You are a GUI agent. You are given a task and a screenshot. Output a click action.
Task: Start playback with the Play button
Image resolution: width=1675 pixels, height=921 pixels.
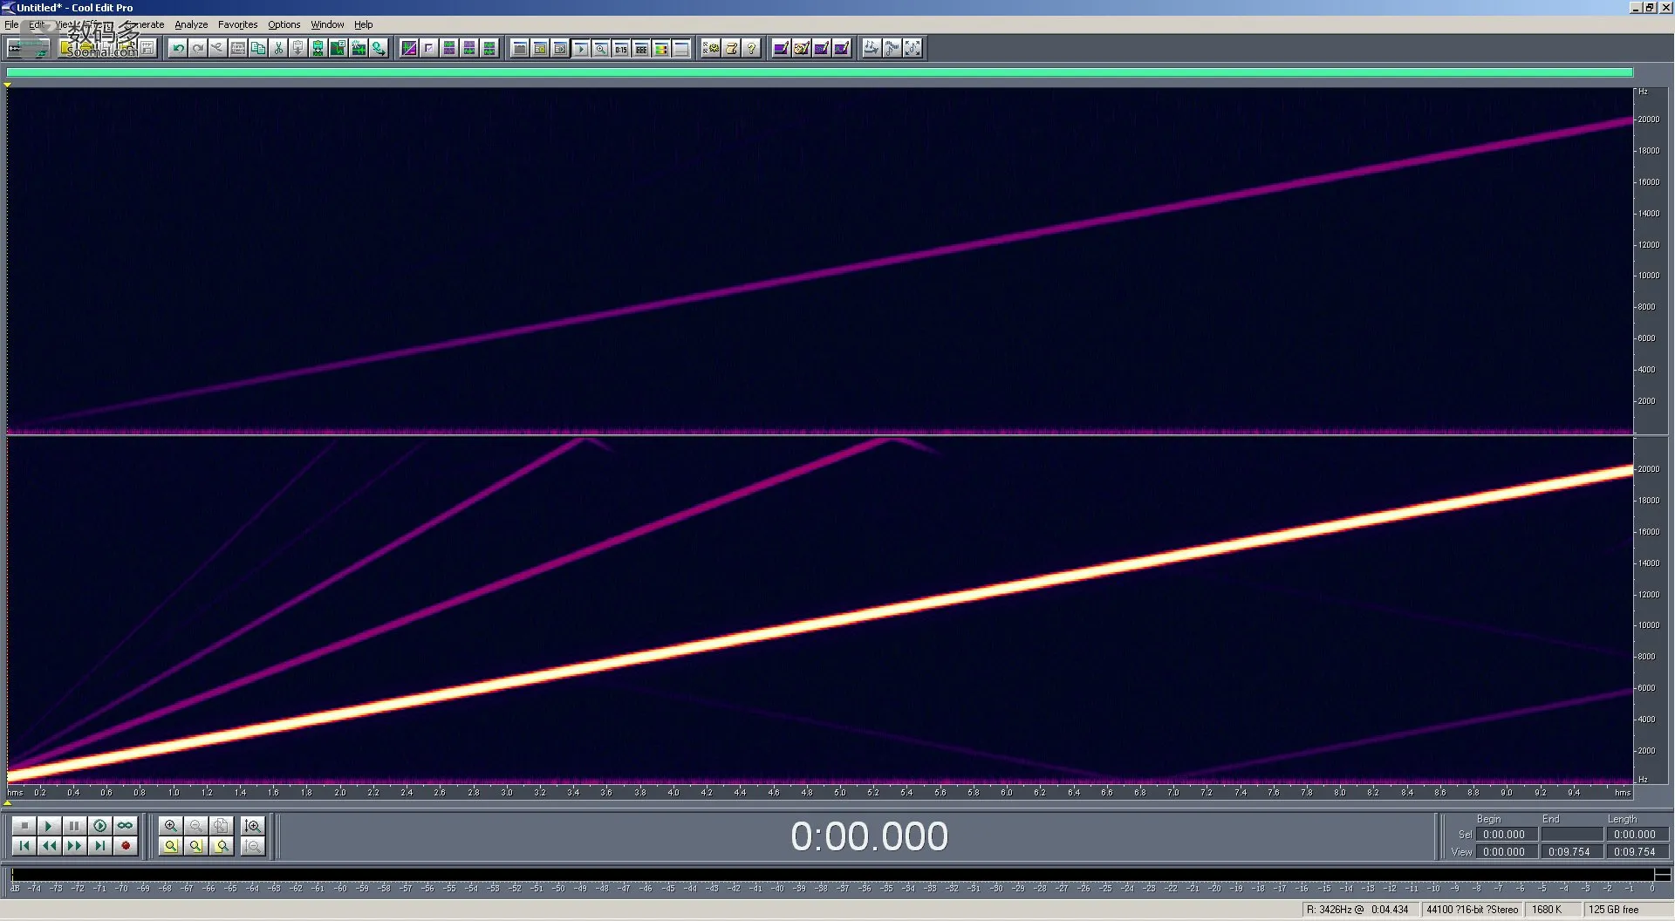point(49,825)
